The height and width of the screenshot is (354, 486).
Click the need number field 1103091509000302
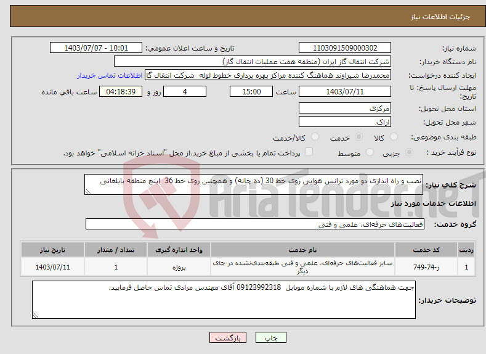(345, 47)
